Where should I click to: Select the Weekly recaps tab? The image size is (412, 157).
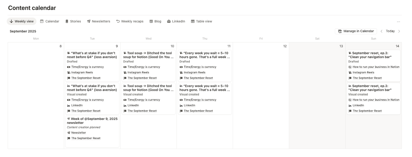[130, 22]
